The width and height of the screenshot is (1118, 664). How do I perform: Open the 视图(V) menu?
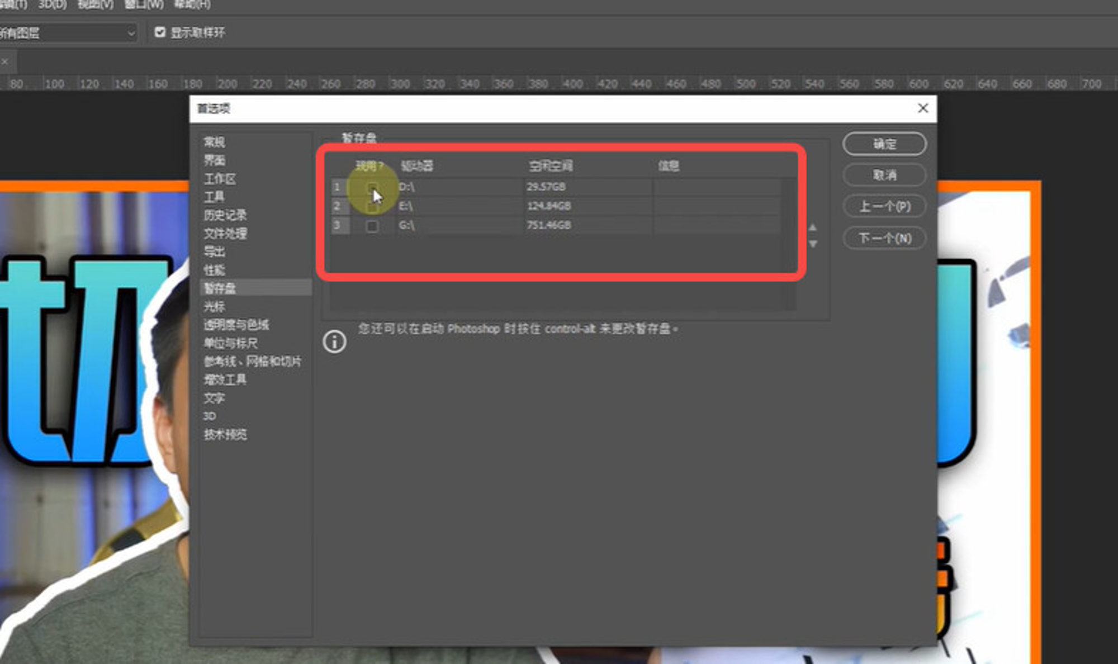tap(96, 4)
